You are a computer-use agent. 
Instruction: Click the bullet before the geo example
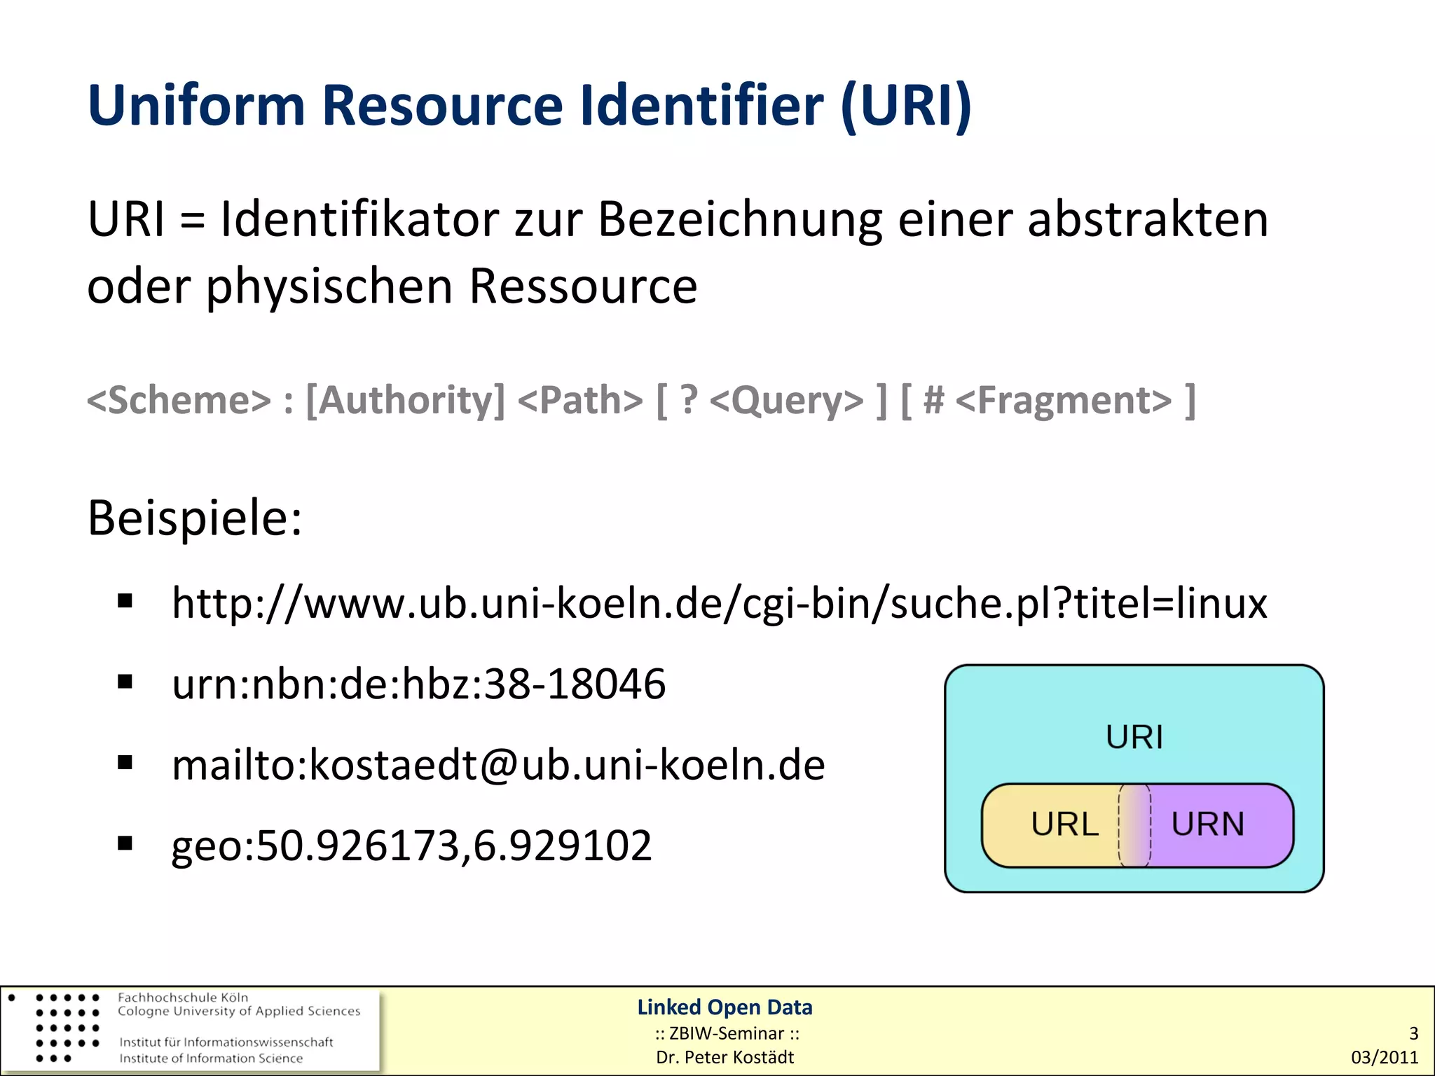click(125, 843)
